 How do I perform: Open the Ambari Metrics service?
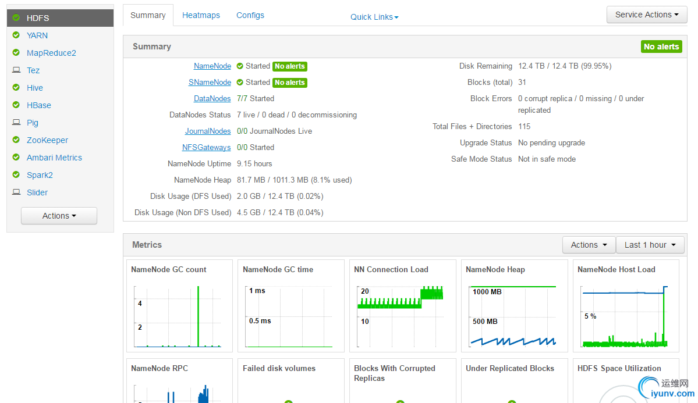[54, 158]
